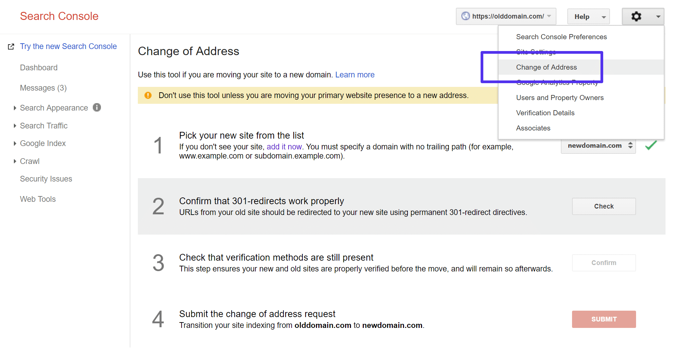
Task: Click the warning icon in the yellow banner
Action: coord(148,95)
